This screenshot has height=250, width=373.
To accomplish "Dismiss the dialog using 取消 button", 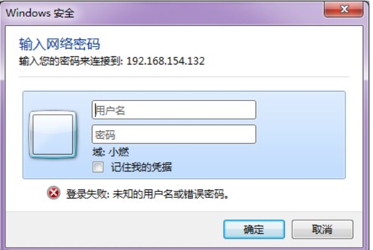I will tap(323, 229).
